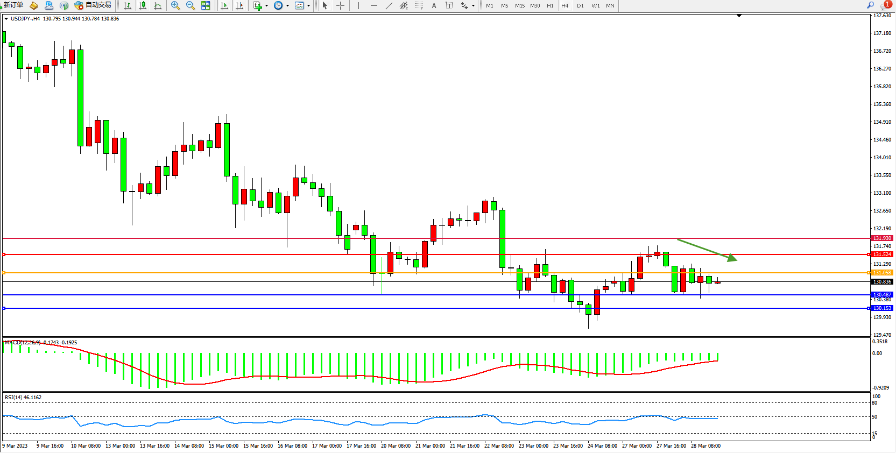Viewport: 896px width, 453px height.
Task: Expand the chart templates dropdown arrow
Action: pos(308,6)
